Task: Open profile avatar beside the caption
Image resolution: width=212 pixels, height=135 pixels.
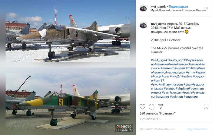Action: (x=143, y=25)
